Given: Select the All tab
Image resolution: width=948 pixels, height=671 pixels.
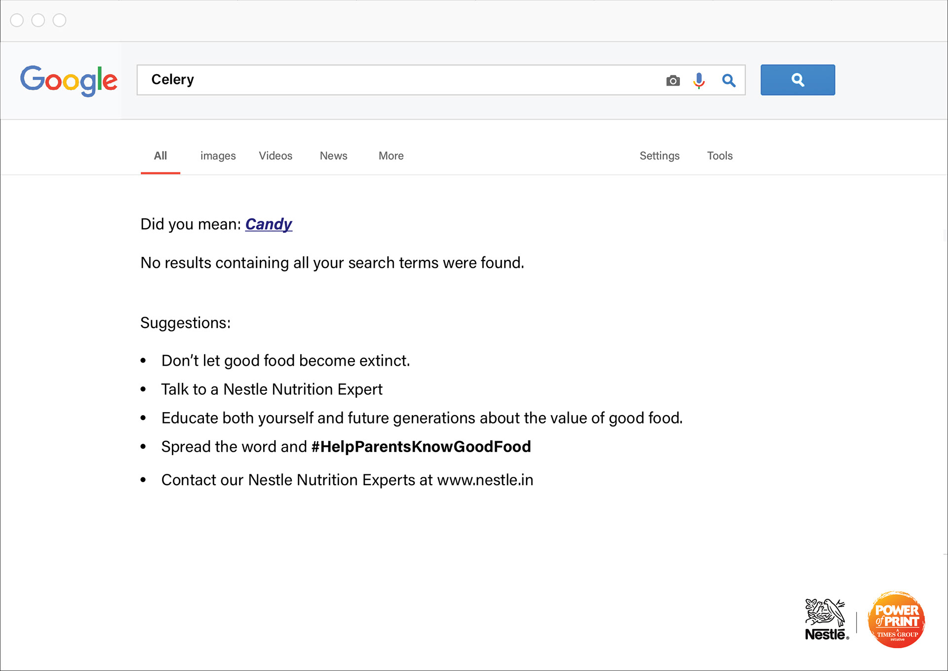Looking at the screenshot, I should (160, 156).
